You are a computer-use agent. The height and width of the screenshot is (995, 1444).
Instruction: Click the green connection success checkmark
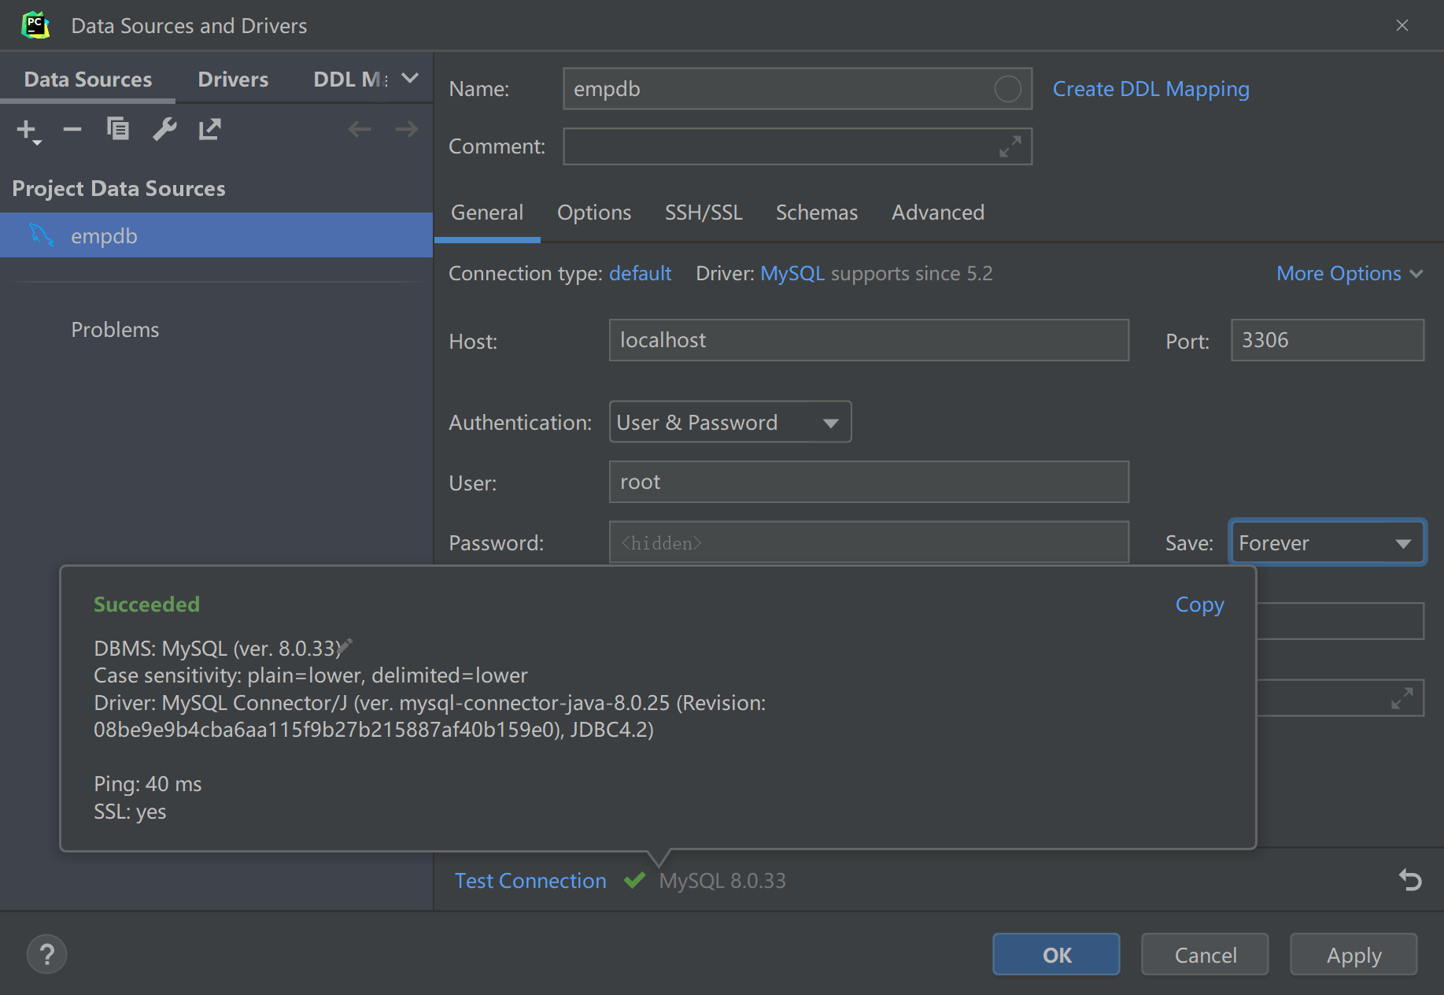634,880
